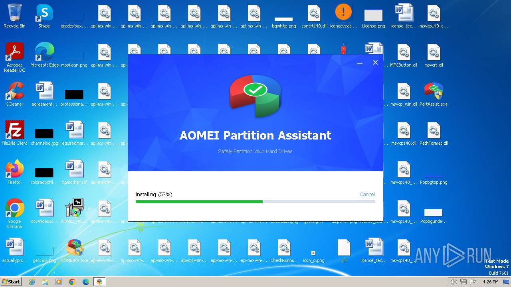
Task: Select the CheckRunni file icon
Action: click(x=284, y=251)
